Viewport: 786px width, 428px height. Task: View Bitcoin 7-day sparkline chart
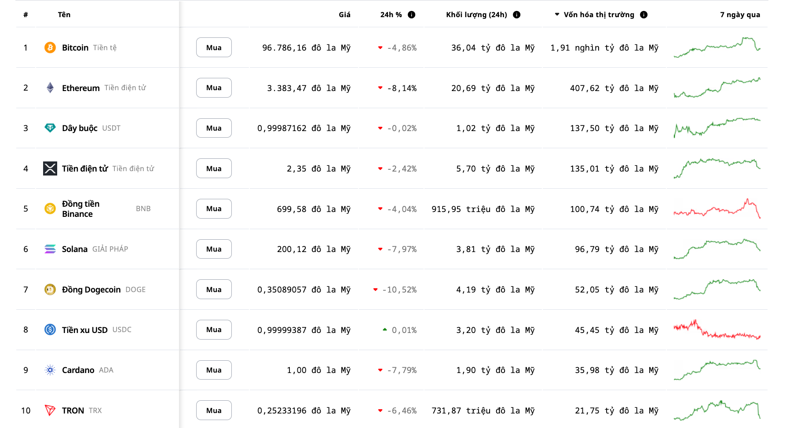717,48
